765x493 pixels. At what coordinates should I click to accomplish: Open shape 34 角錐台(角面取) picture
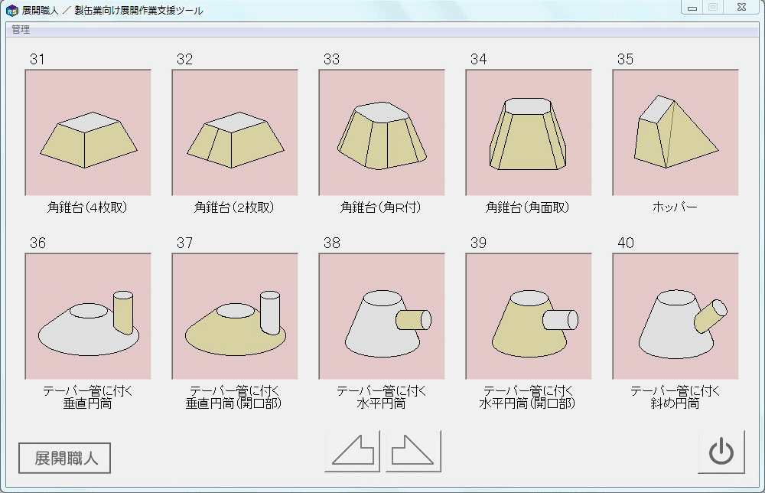click(529, 132)
